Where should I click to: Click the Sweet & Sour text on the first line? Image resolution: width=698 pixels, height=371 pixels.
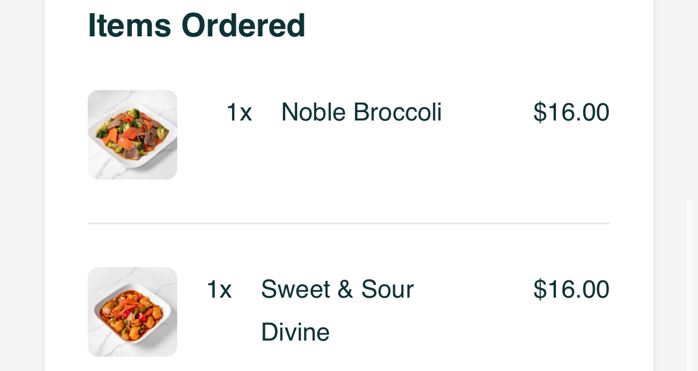[337, 289]
